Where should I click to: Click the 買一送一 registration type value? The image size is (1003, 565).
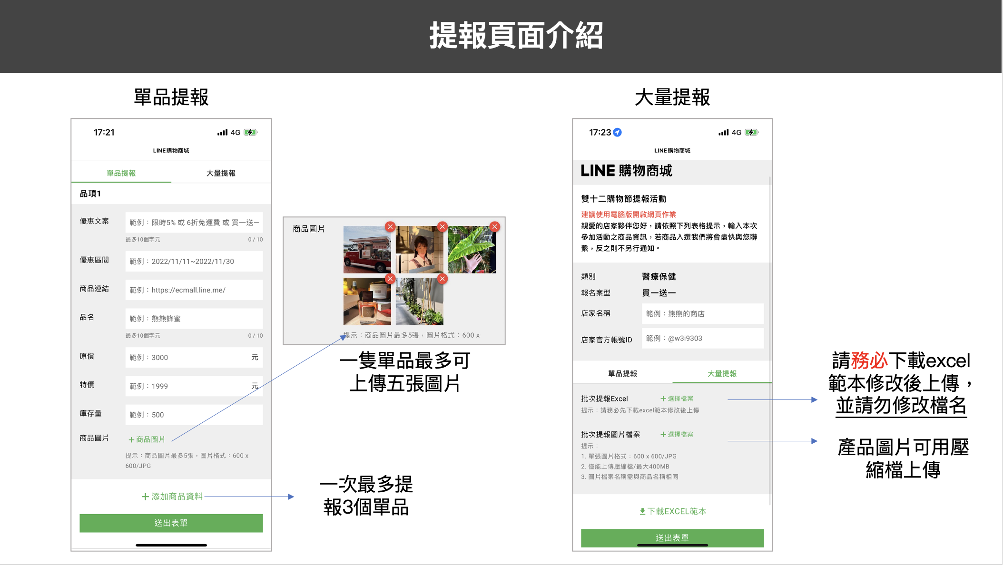(x=659, y=293)
